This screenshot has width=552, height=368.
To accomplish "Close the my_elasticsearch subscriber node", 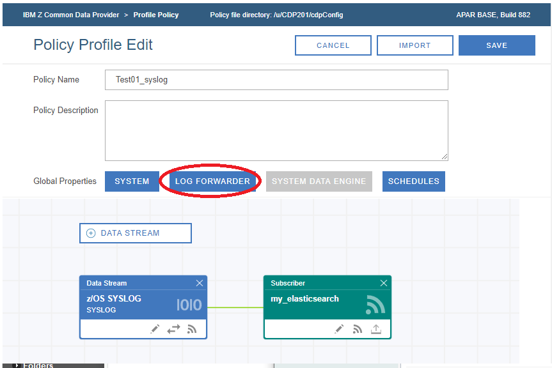I will [x=384, y=283].
